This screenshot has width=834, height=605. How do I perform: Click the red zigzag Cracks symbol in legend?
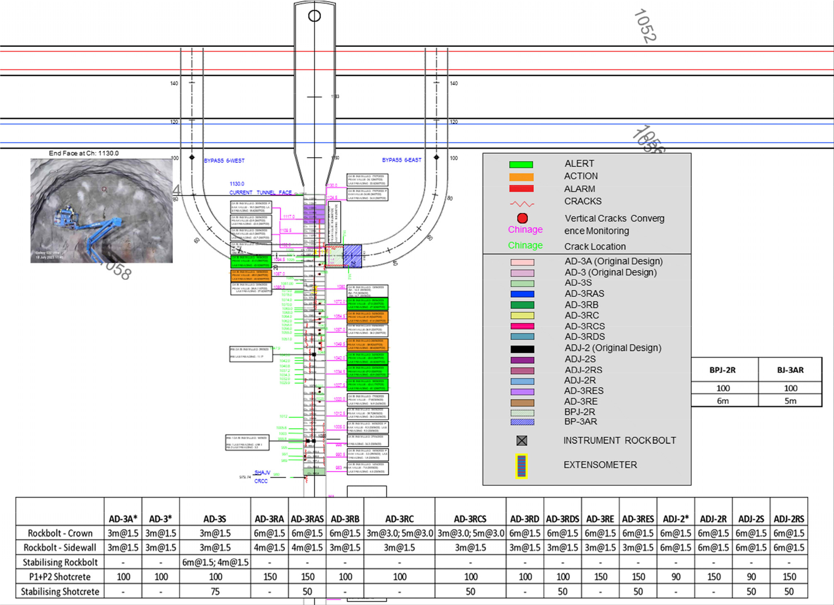coord(522,204)
